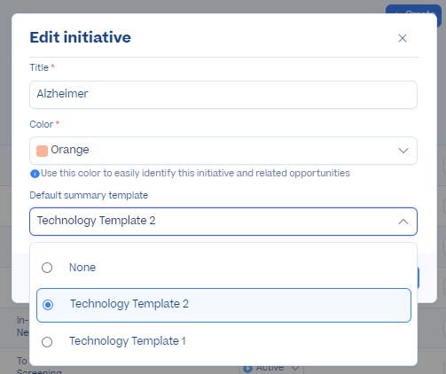Expand the Color dropdown chevron
The height and width of the screenshot is (374, 446).
coord(403,151)
